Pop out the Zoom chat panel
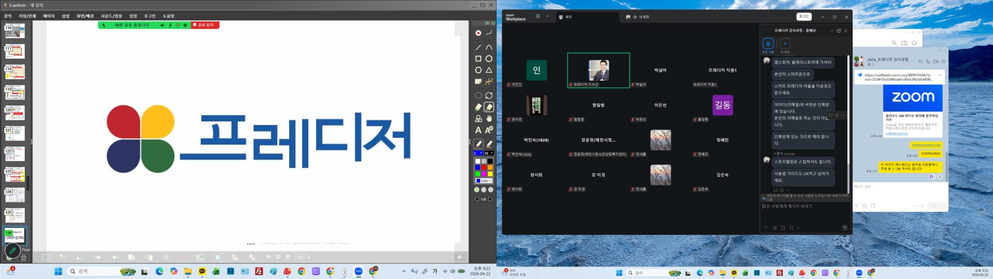The height and width of the screenshot is (279, 993). point(839,31)
